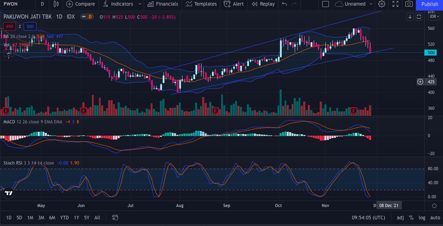Viewport: 443px width, 226px height.
Task: Select the 3M time range
Action: tap(41, 218)
